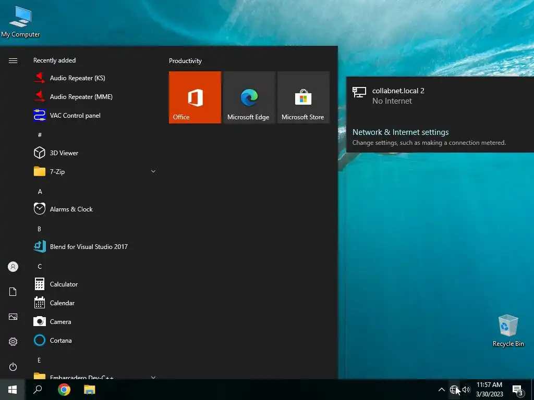Select the collabnet.local 2 network
This screenshot has width=534, height=400.
pyautogui.click(x=440, y=96)
